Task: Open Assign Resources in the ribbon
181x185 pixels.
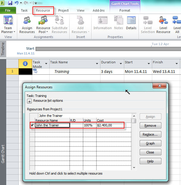Action: 27,24
